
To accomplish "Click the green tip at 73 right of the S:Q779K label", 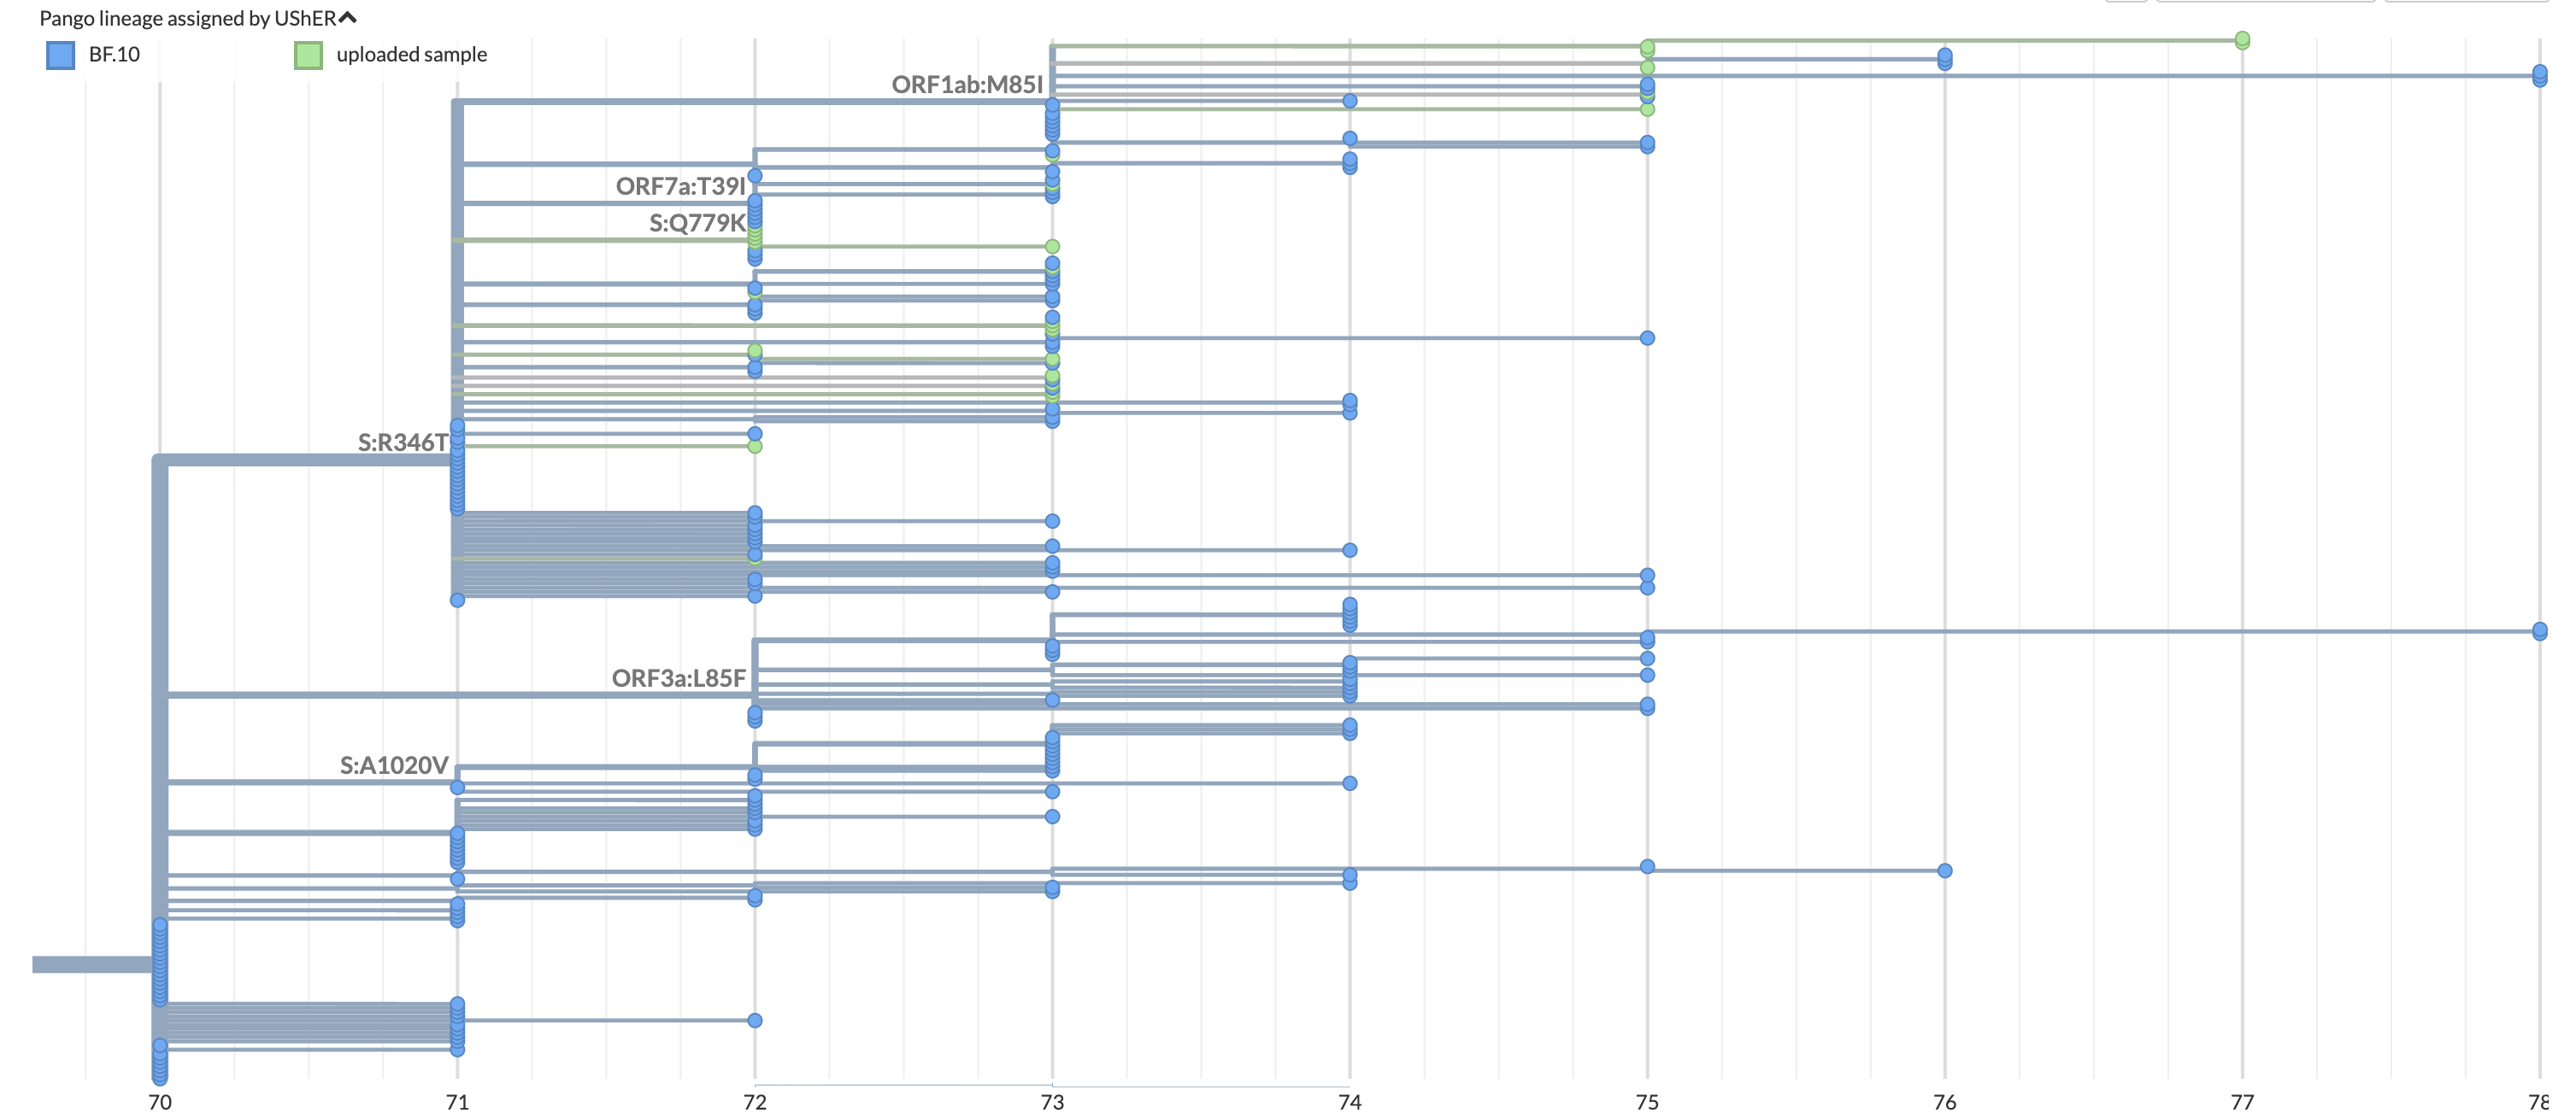I will coord(1052,247).
